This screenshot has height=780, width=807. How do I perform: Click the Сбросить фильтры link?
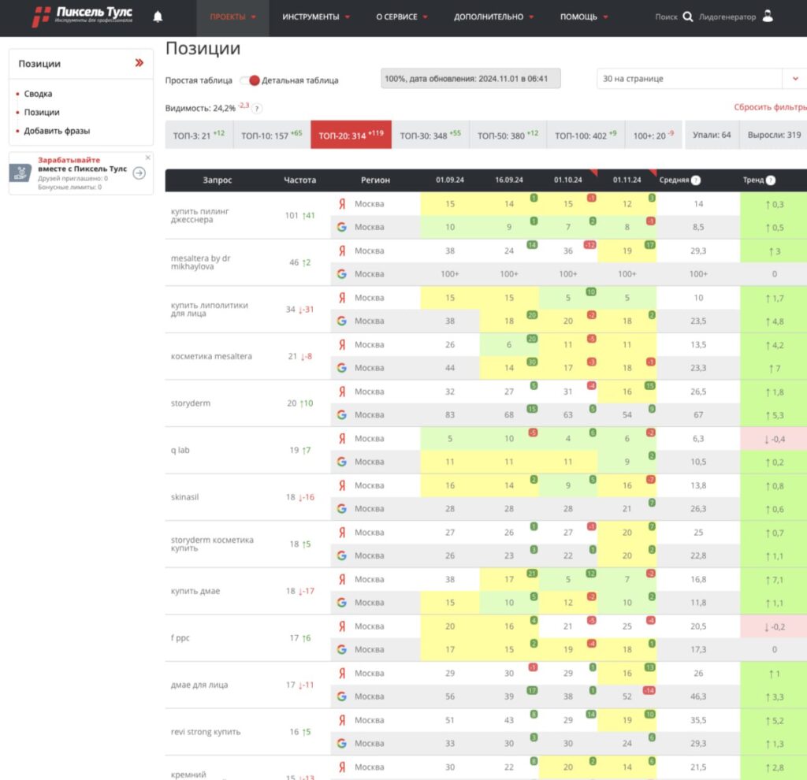pyautogui.click(x=770, y=107)
